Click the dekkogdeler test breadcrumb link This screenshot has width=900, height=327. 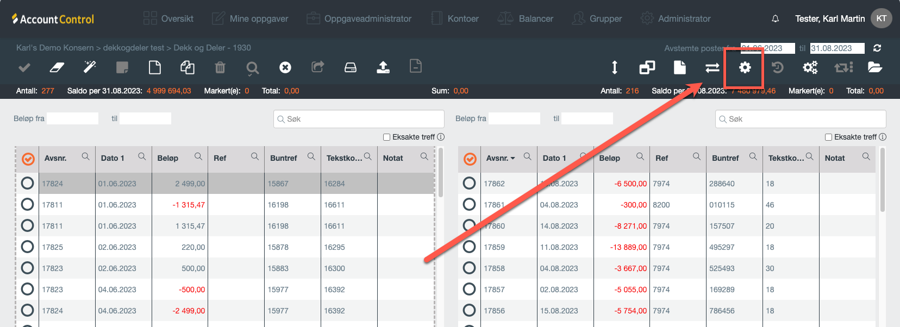pos(133,48)
